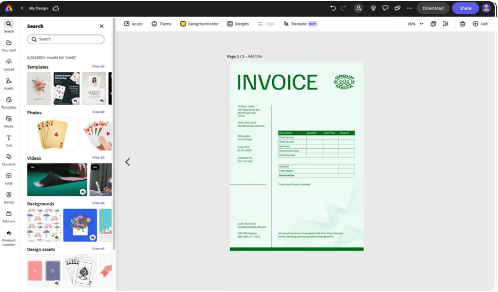Open the zoom level 35% dropdown
498x292 pixels.
click(415, 24)
